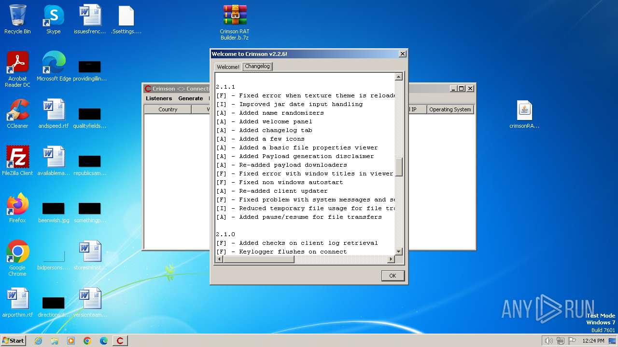Image resolution: width=618 pixels, height=347 pixels.
Task: Switch to the Welcome! tab
Action: [228, 67]
